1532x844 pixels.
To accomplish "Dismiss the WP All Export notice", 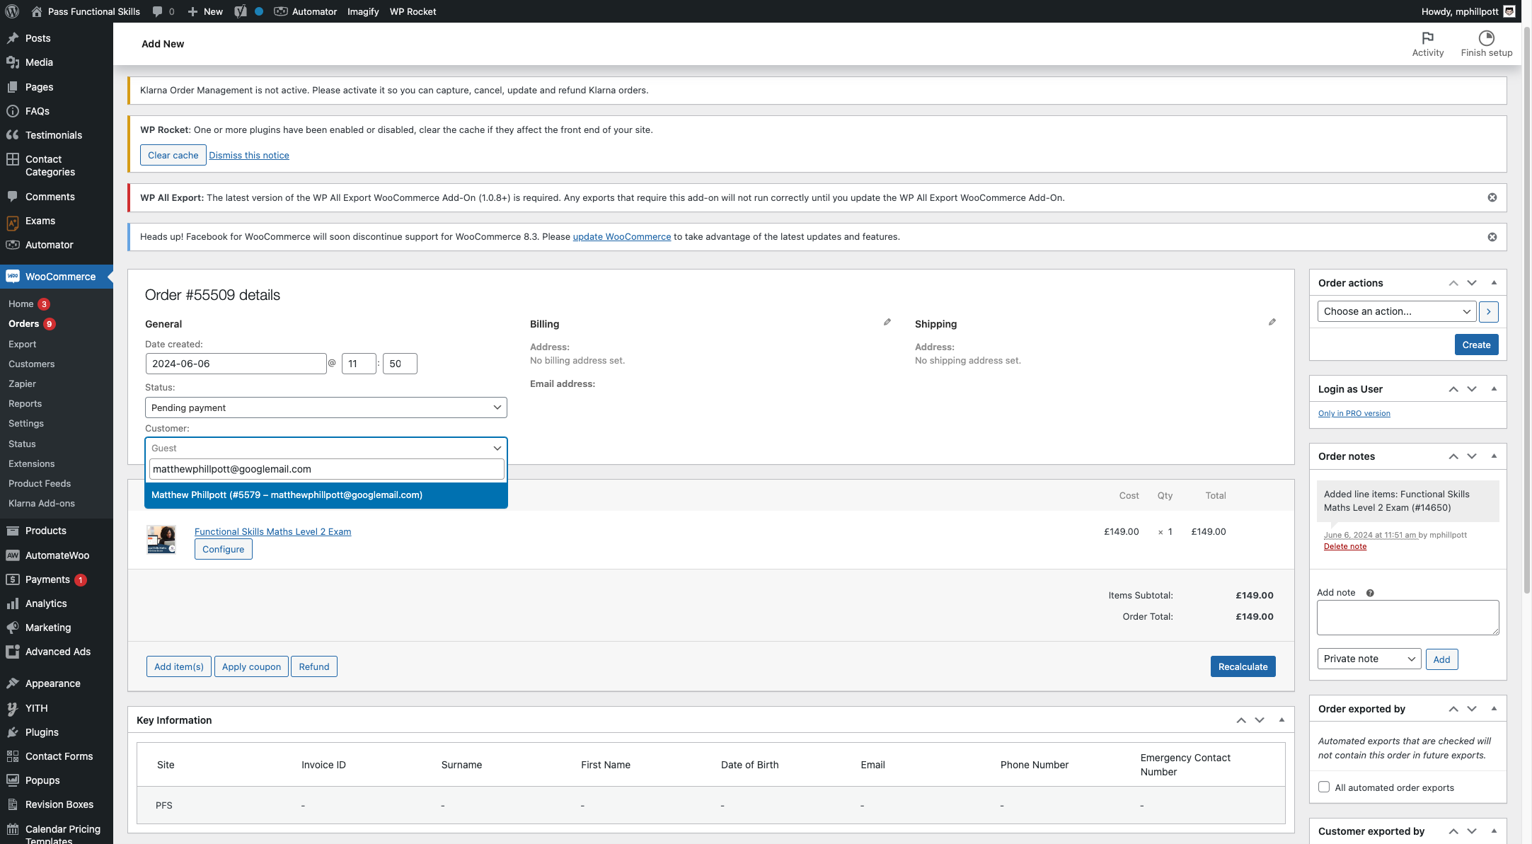I will 1492,197.
